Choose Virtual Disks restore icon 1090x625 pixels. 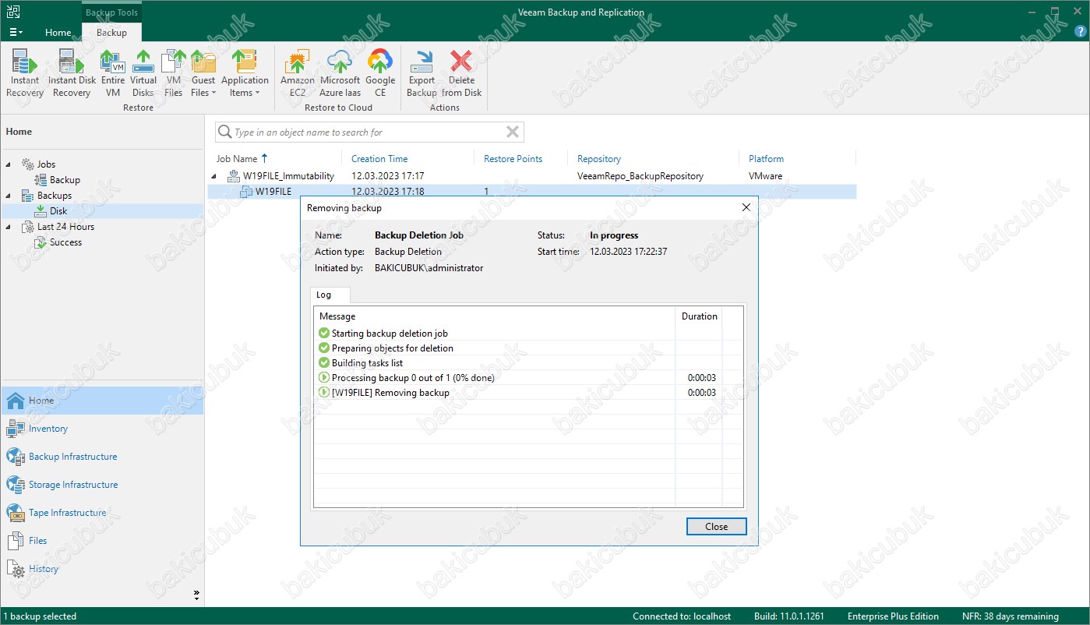click(x=143, y=73)
